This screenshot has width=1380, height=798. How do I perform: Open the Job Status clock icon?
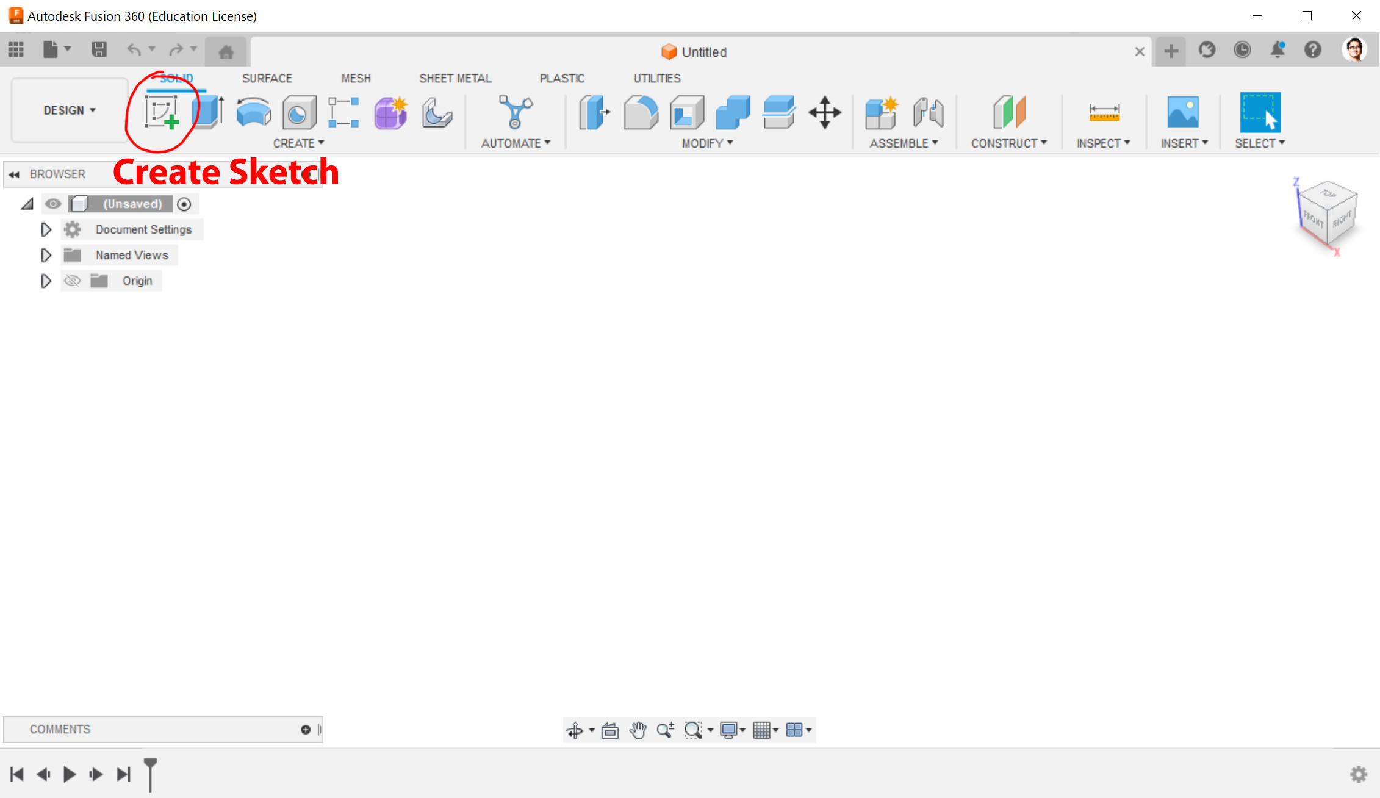[1242, 49]
